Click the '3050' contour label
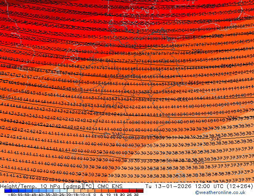 pos(199,162)
